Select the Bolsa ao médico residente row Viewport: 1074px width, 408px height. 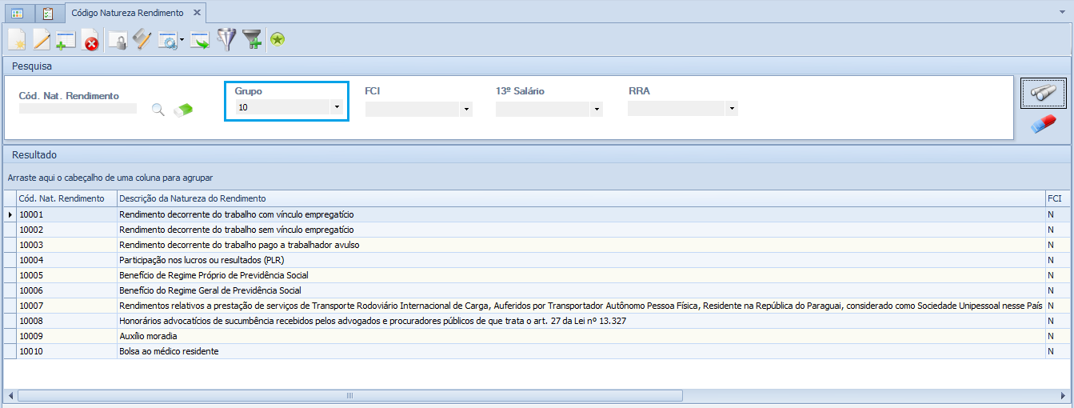click(537, 351)
